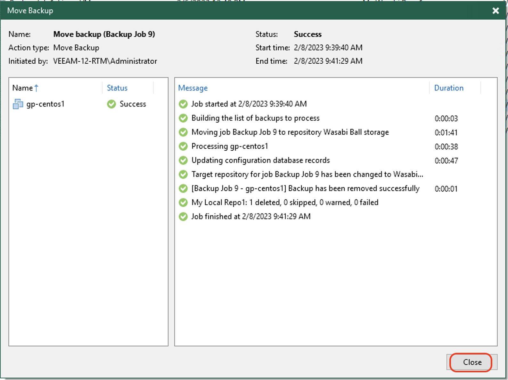
Task: Select 'Building the list of backups to process'
Action: [x=255, y=118]
